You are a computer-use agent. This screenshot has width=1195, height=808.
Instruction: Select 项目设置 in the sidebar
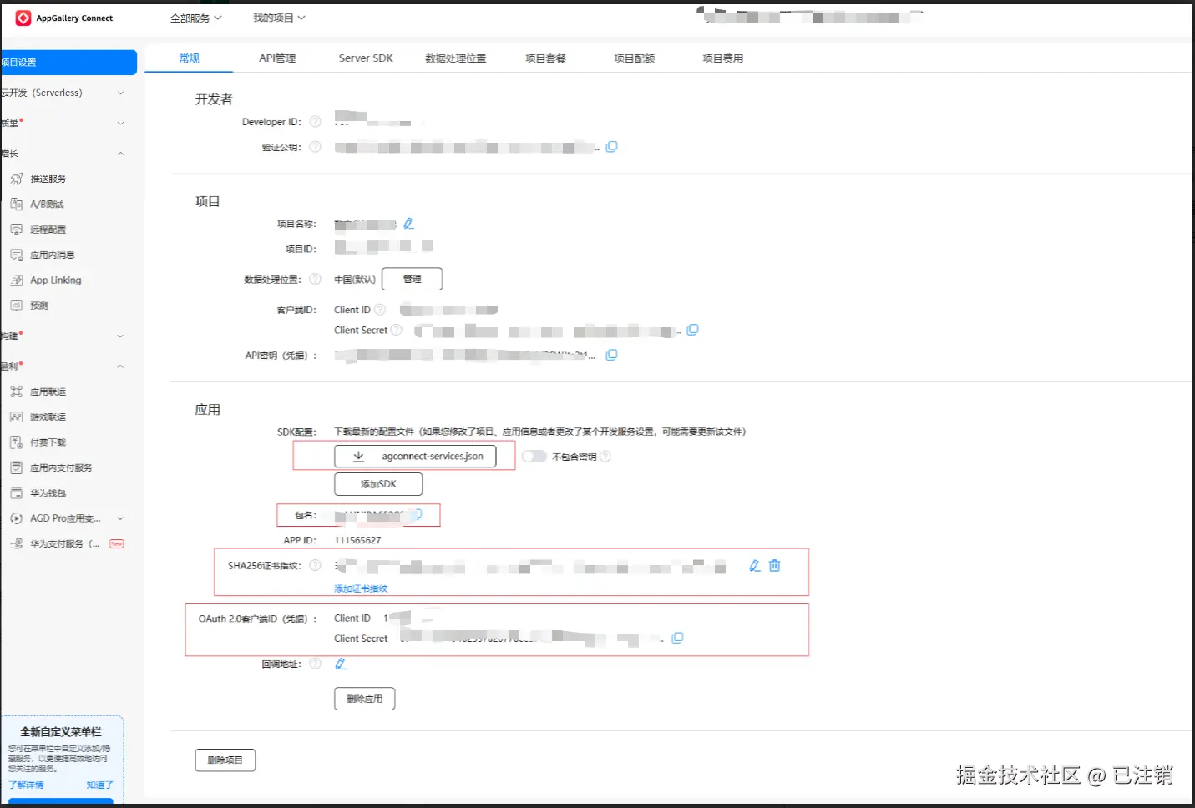pyautogui.click(x=68, y=63)
